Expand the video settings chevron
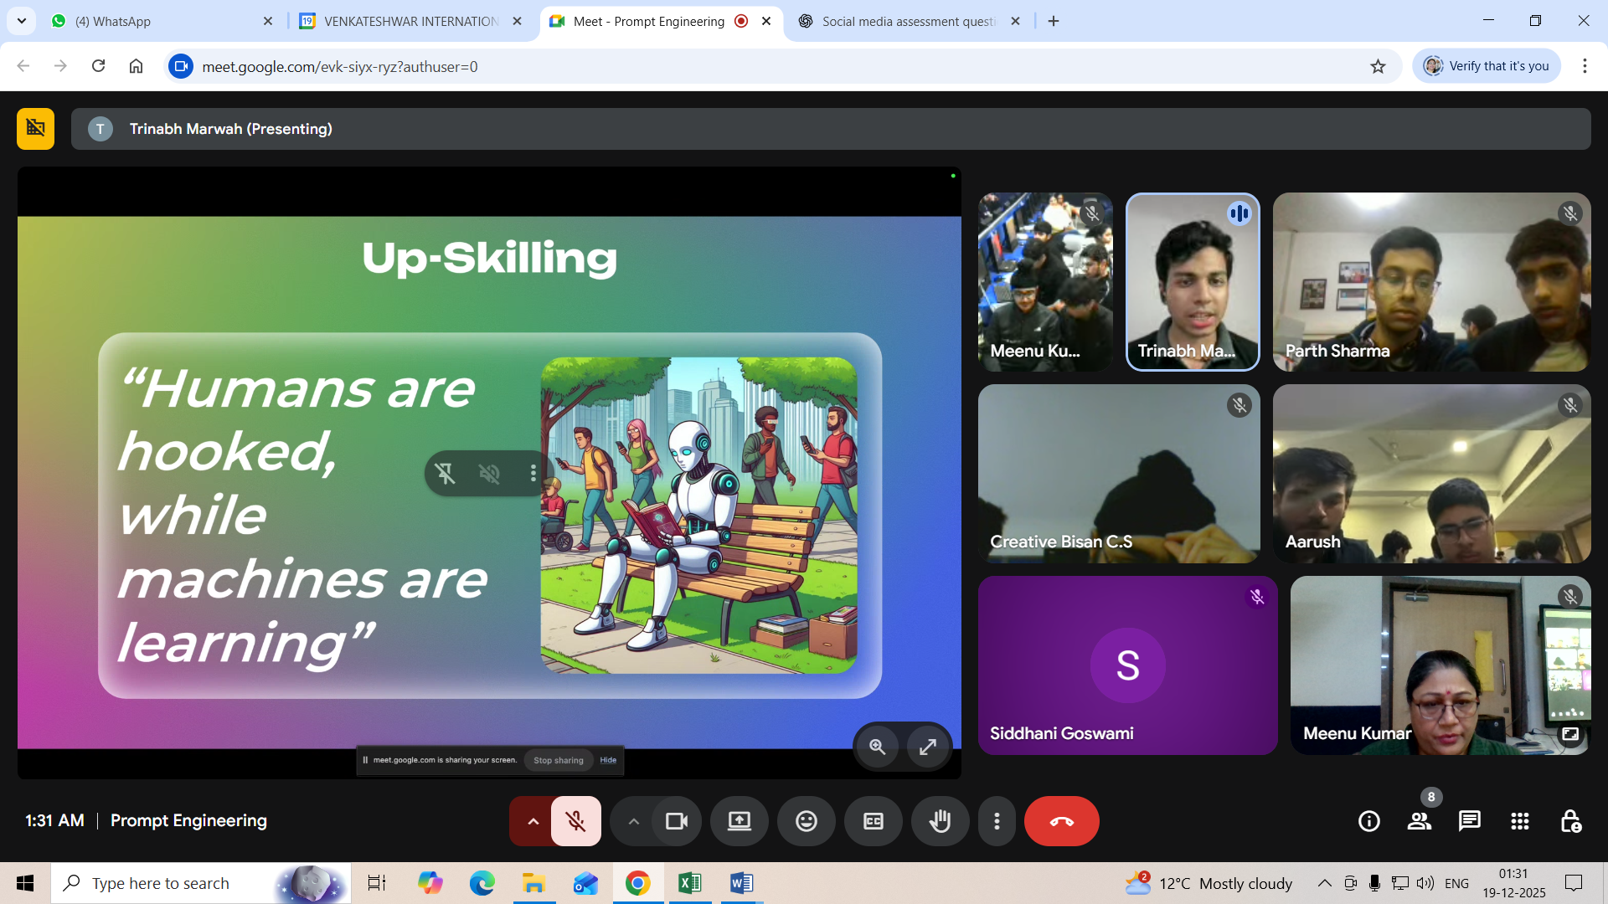 point(633,821)
